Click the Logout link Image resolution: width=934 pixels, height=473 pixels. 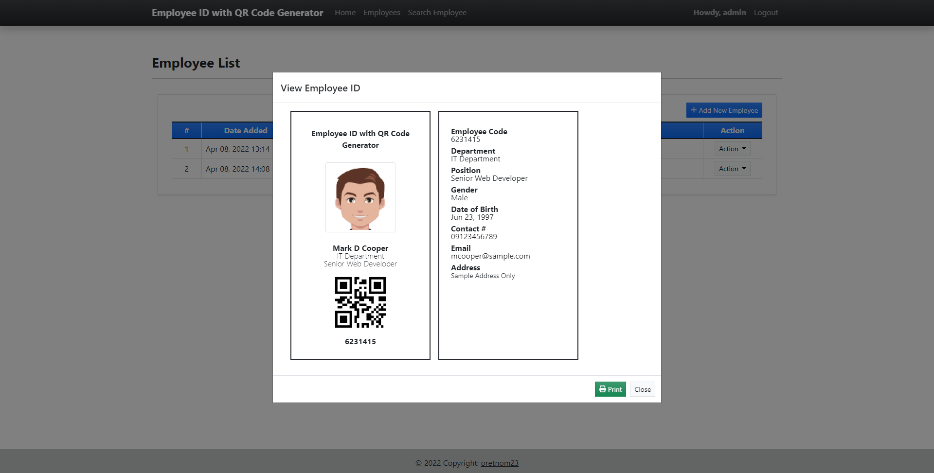coord(766,13)
